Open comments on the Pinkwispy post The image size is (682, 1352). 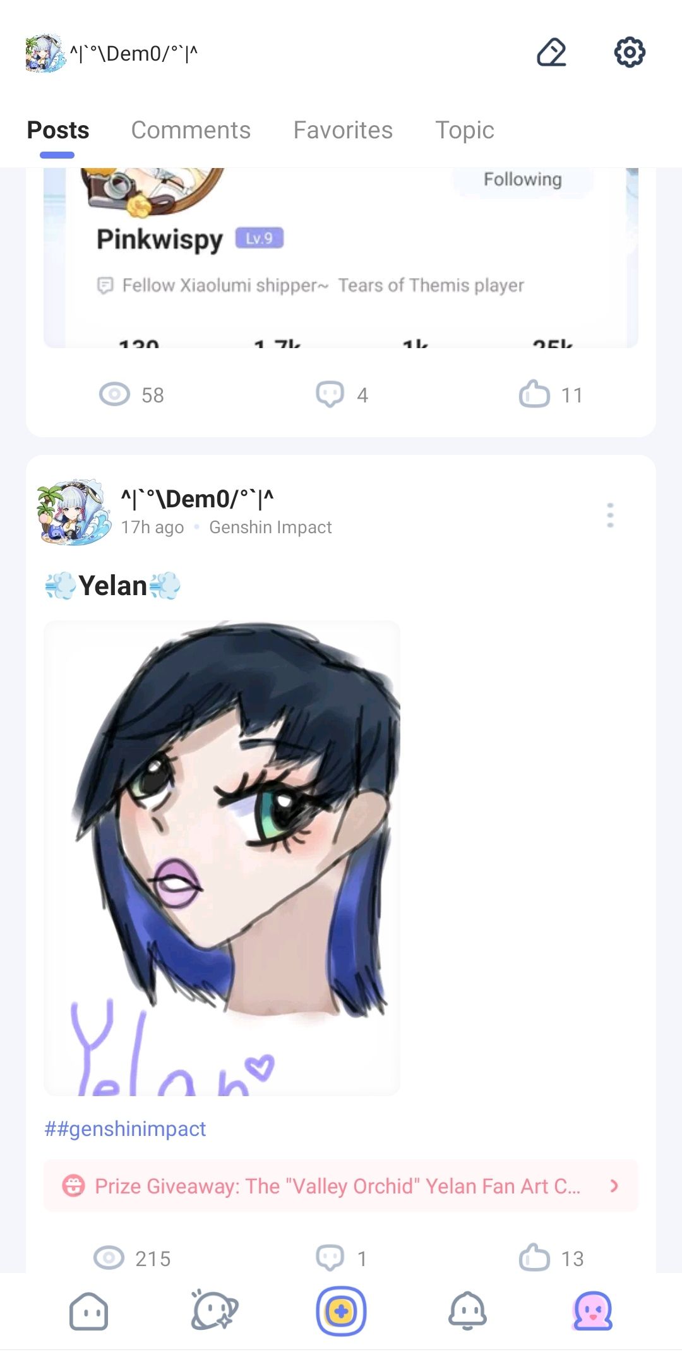point(330,395)
